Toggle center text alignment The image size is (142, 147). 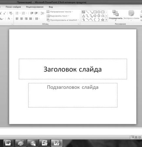[x=22, y=19]
